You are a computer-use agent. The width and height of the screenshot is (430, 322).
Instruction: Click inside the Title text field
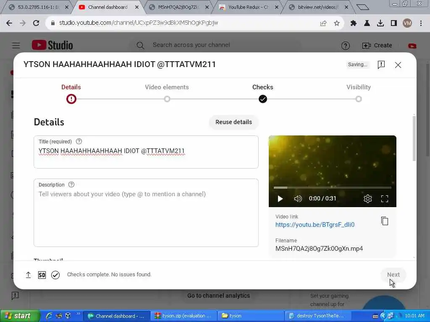coord(146,152)
